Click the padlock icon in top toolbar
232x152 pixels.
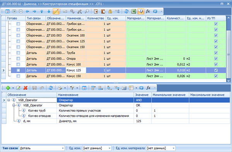(110, 11)
